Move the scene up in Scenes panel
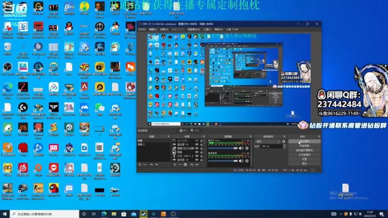This screenshot has width=388, height=218. [151, 165]
